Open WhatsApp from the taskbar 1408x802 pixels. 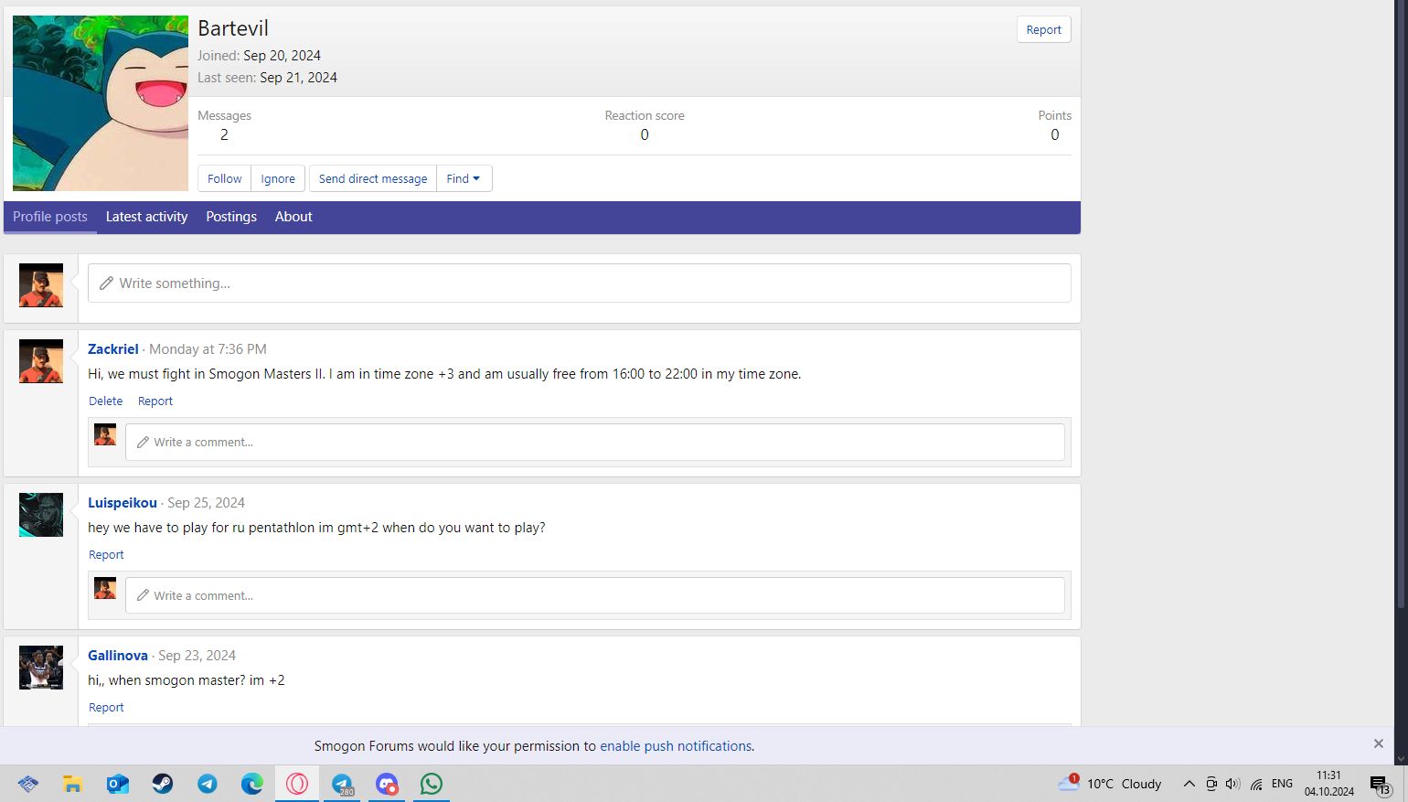[x=432, y=784]
